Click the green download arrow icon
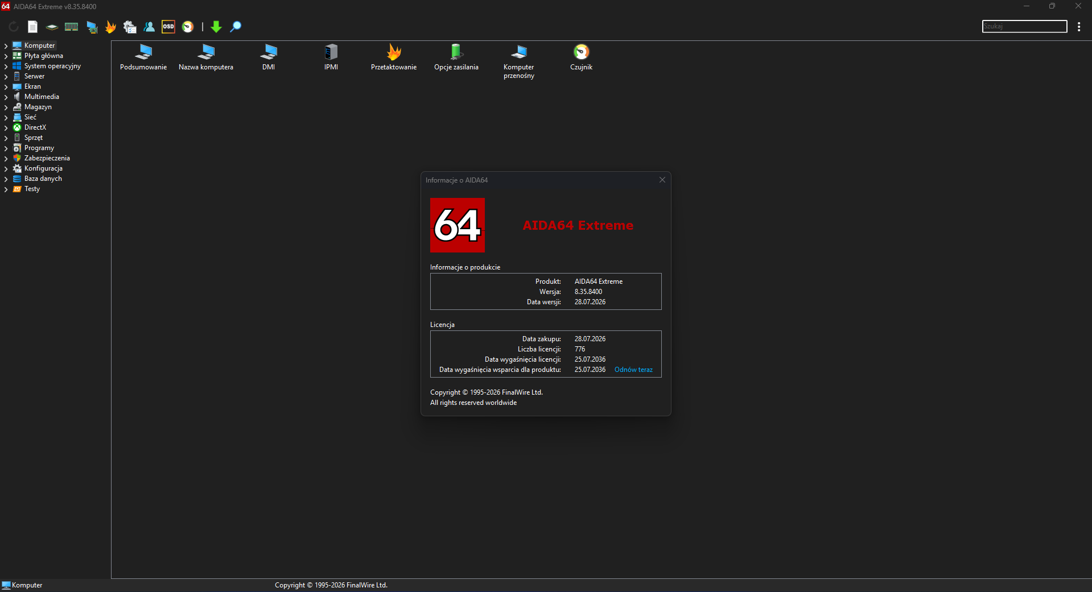The width and height of the screenshot is (1092, 592). tap(216, 27)
